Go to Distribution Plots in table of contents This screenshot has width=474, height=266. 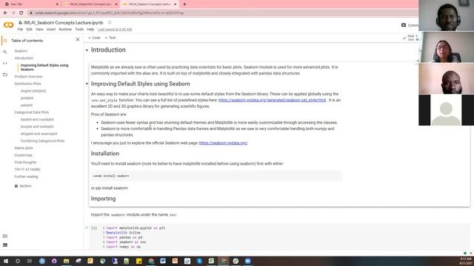click(28, 83)
